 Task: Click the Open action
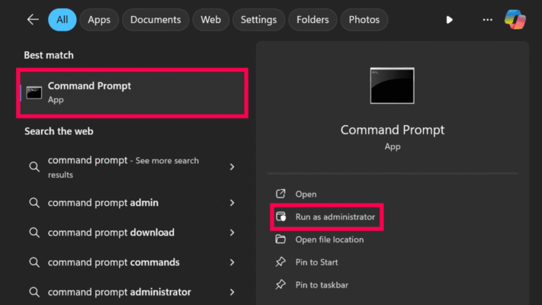tap(306, 194)
